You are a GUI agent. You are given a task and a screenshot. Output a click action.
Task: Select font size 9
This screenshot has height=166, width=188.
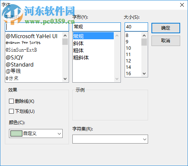[133, 42]
